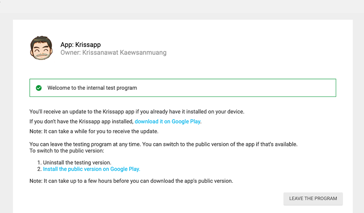The height and width of the screenshot is (213, 364).
Task: Click 'To switch to the public version:' text
Action: point(67,151)
